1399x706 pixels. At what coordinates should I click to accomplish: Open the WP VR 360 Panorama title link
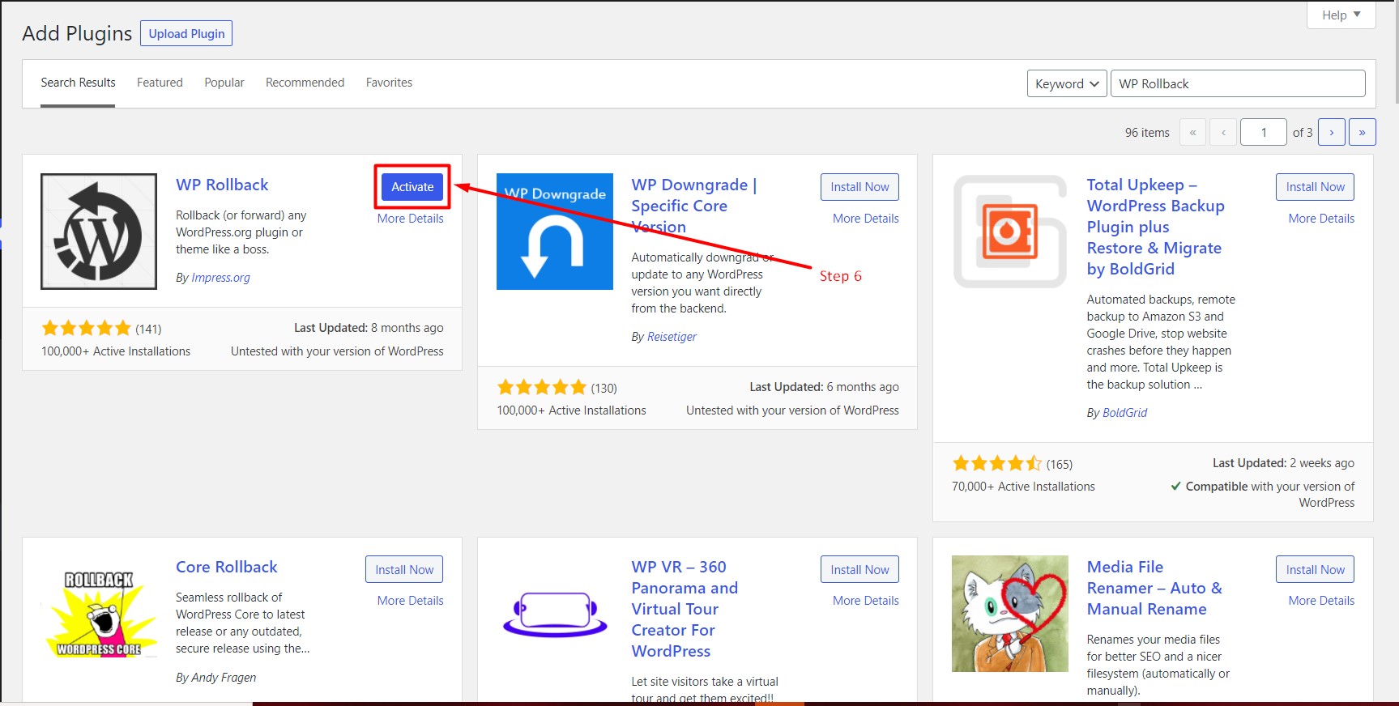pos(685,609)
